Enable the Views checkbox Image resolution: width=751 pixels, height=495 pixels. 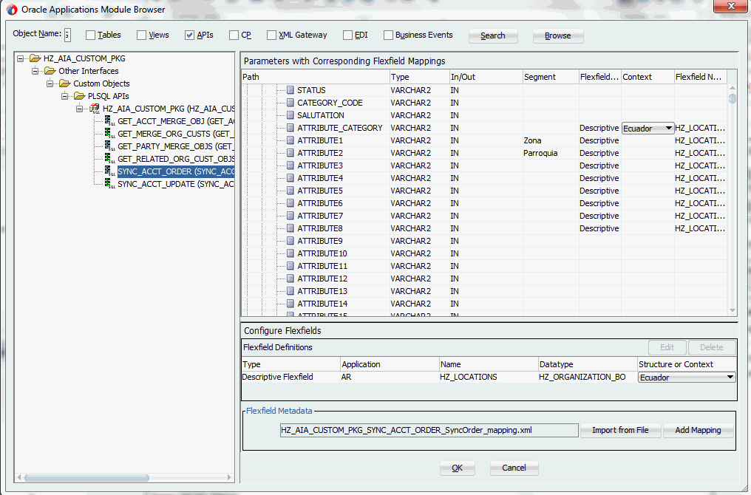(x=141, y=35)
